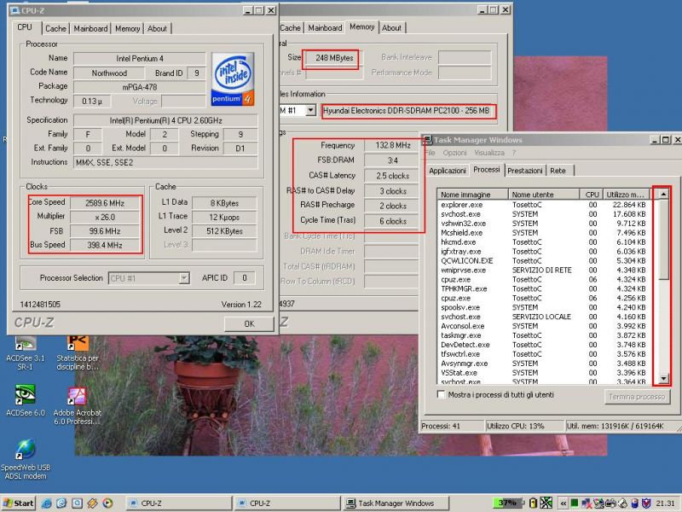Expand the memory module selector dropdown arrow
This screenshot has height=512, width=682.
pyautogui.click(x=310, y=110)
